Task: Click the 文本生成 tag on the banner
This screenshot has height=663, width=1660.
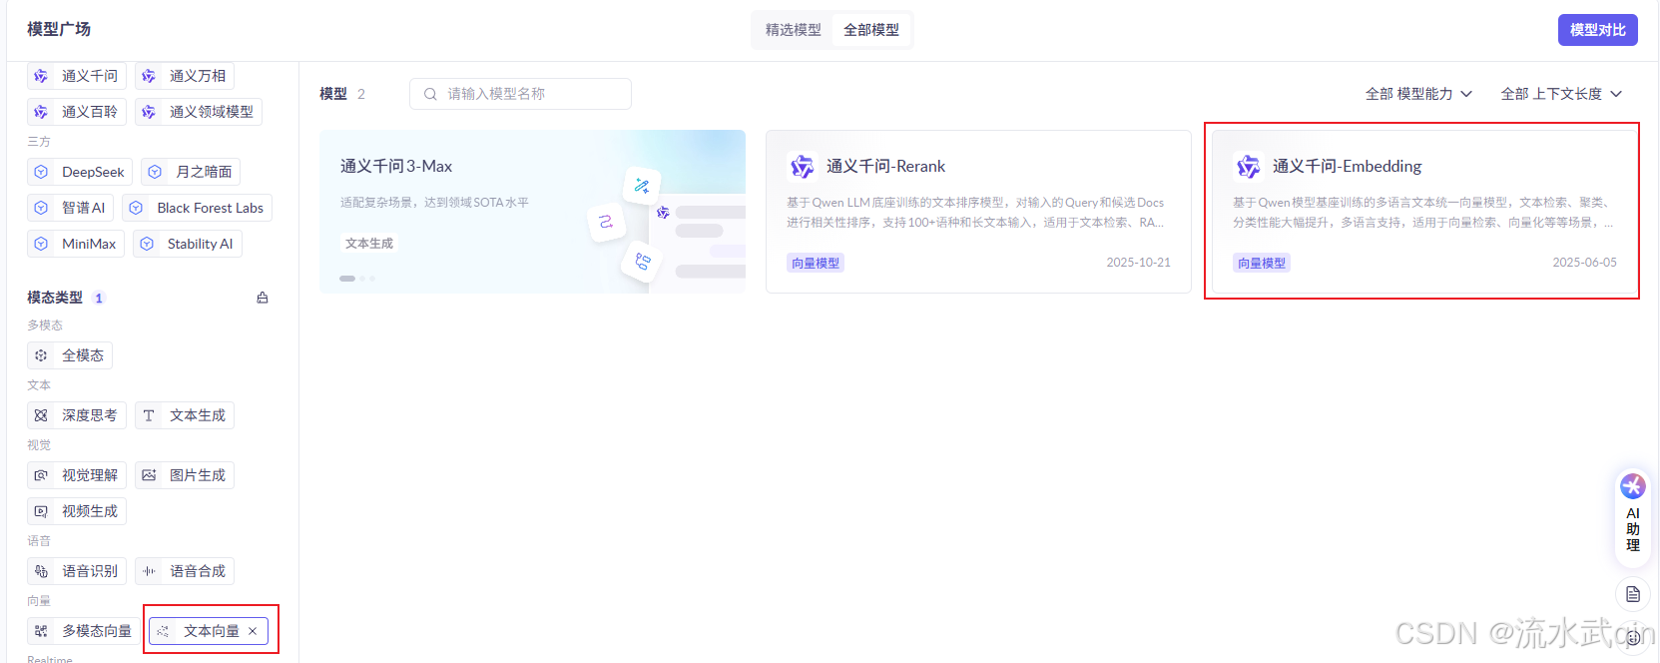Action: point(369,244)
